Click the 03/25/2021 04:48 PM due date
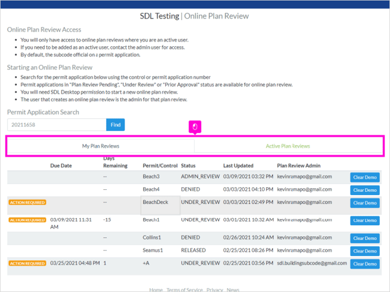This screenshot has width=390, height=292. coord(75,263)
